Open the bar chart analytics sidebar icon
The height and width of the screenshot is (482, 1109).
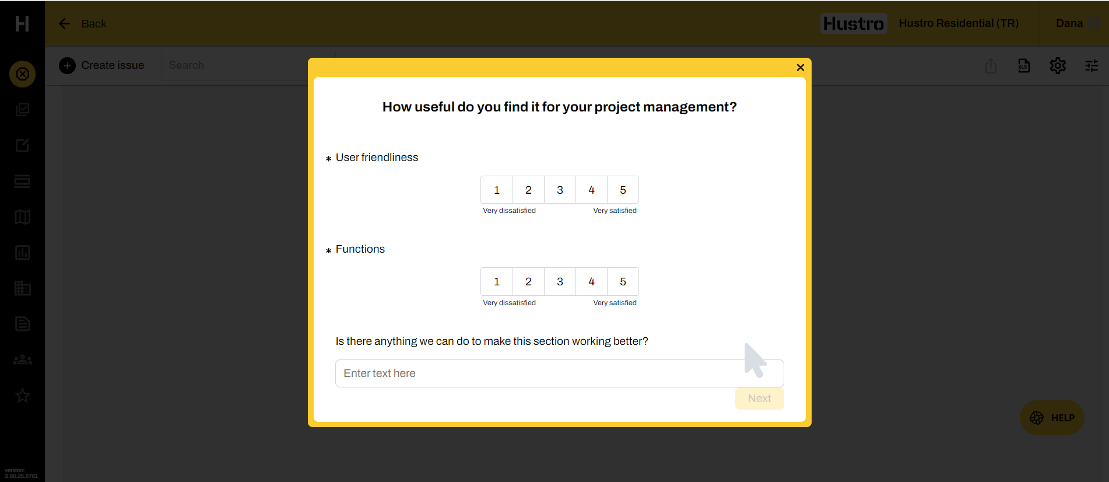point(22,253)
